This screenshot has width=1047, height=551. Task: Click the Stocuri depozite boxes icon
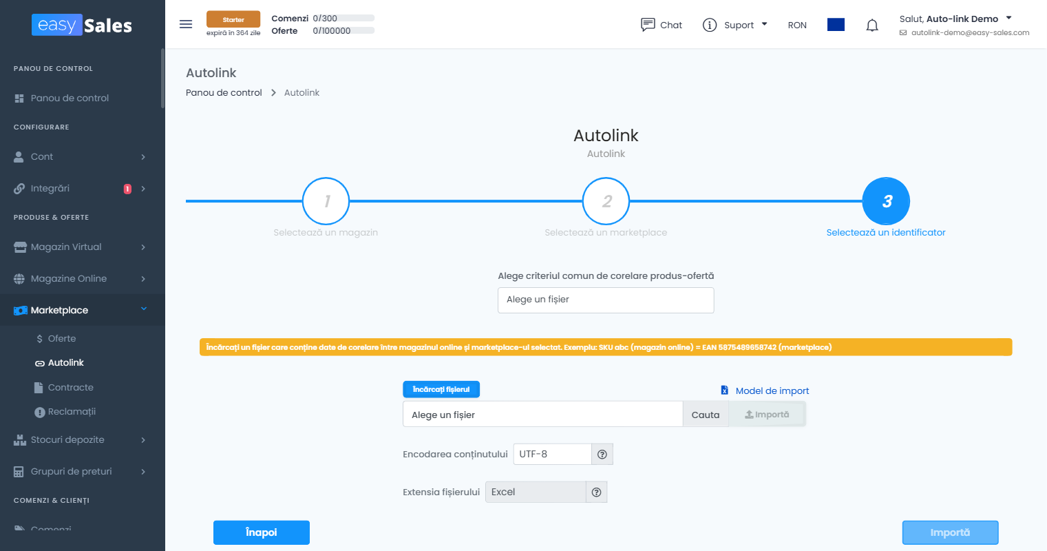[20, 440]
